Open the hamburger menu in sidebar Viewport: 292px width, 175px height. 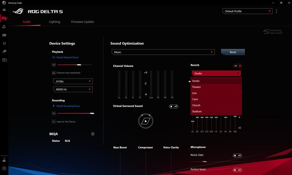click(4, 10)
